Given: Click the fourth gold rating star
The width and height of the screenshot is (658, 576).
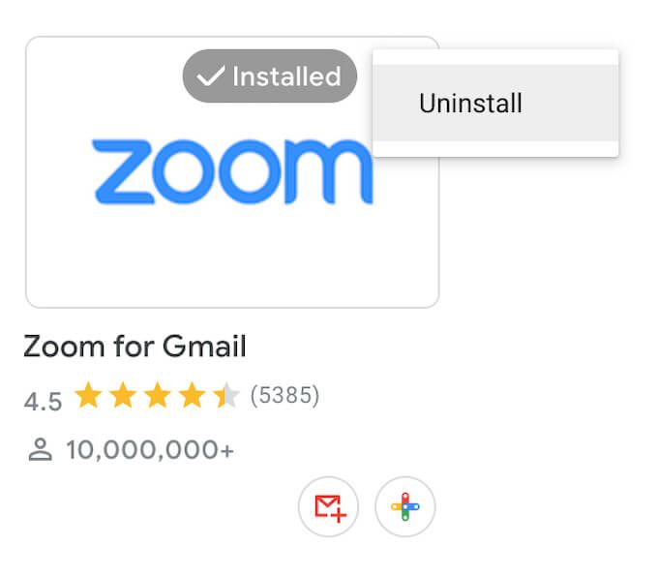Looking at the screenshot, I should coord(192,395).
